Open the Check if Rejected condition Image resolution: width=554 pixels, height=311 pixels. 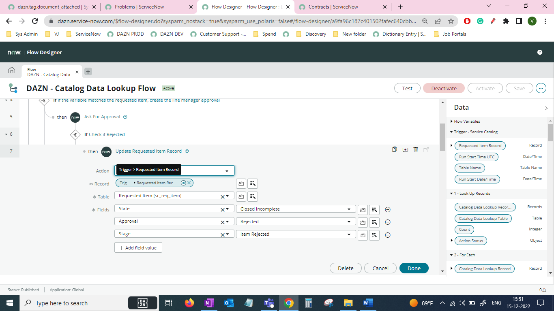click(x=107, y=134)
